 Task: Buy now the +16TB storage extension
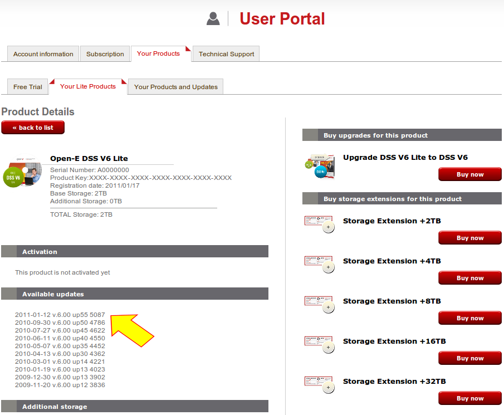(470, 358)
